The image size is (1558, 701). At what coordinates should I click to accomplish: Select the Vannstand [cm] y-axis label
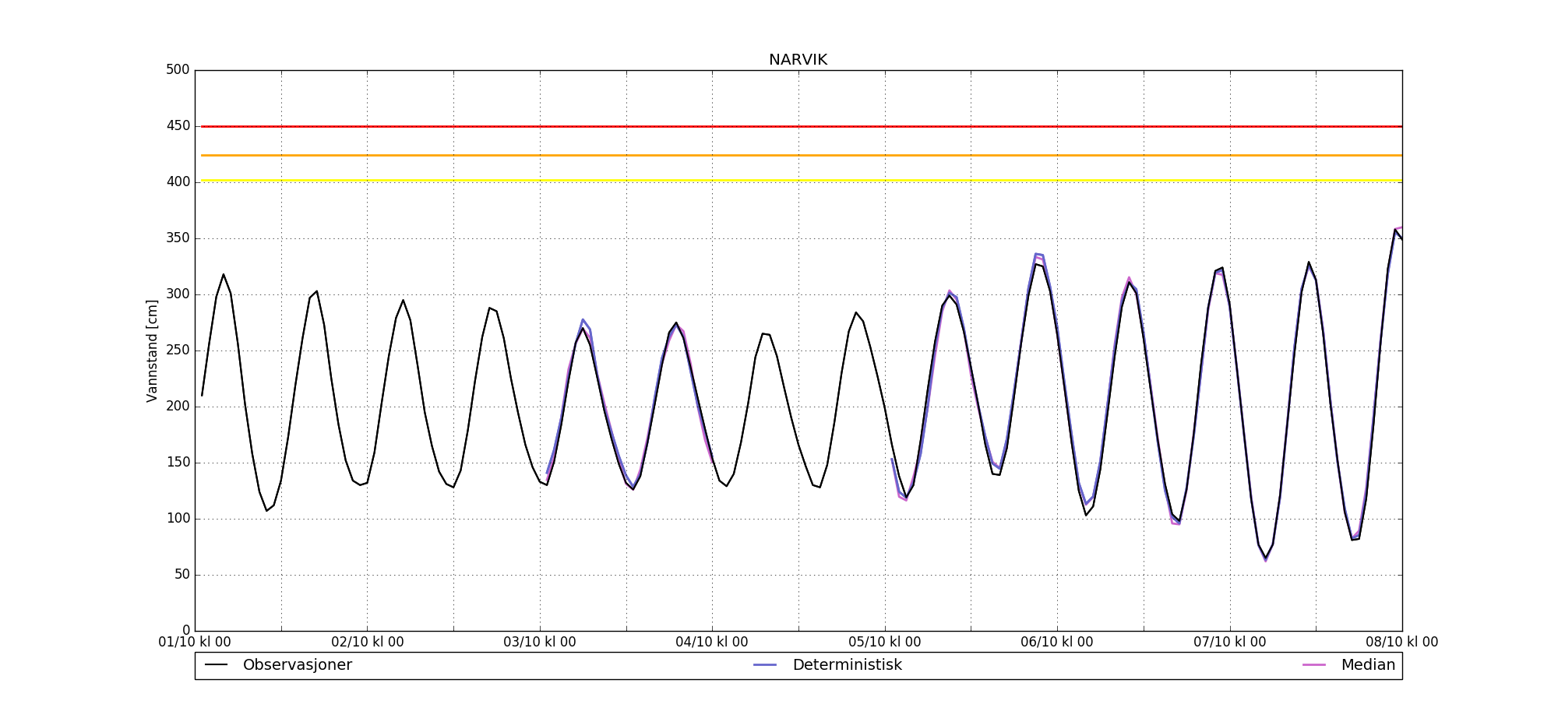click(152, 350)
